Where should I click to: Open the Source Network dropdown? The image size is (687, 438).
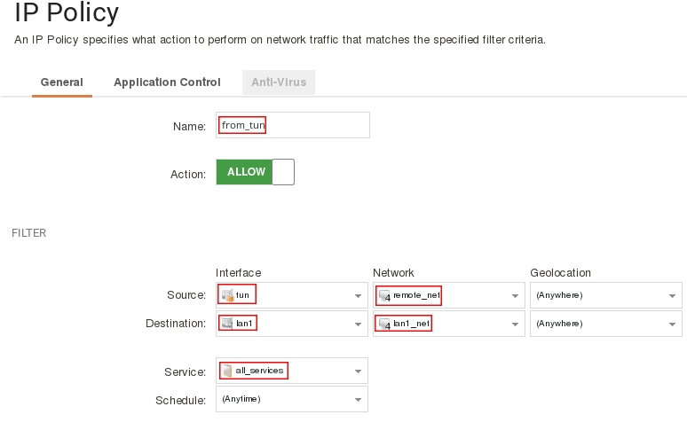(x=515, y=296)
